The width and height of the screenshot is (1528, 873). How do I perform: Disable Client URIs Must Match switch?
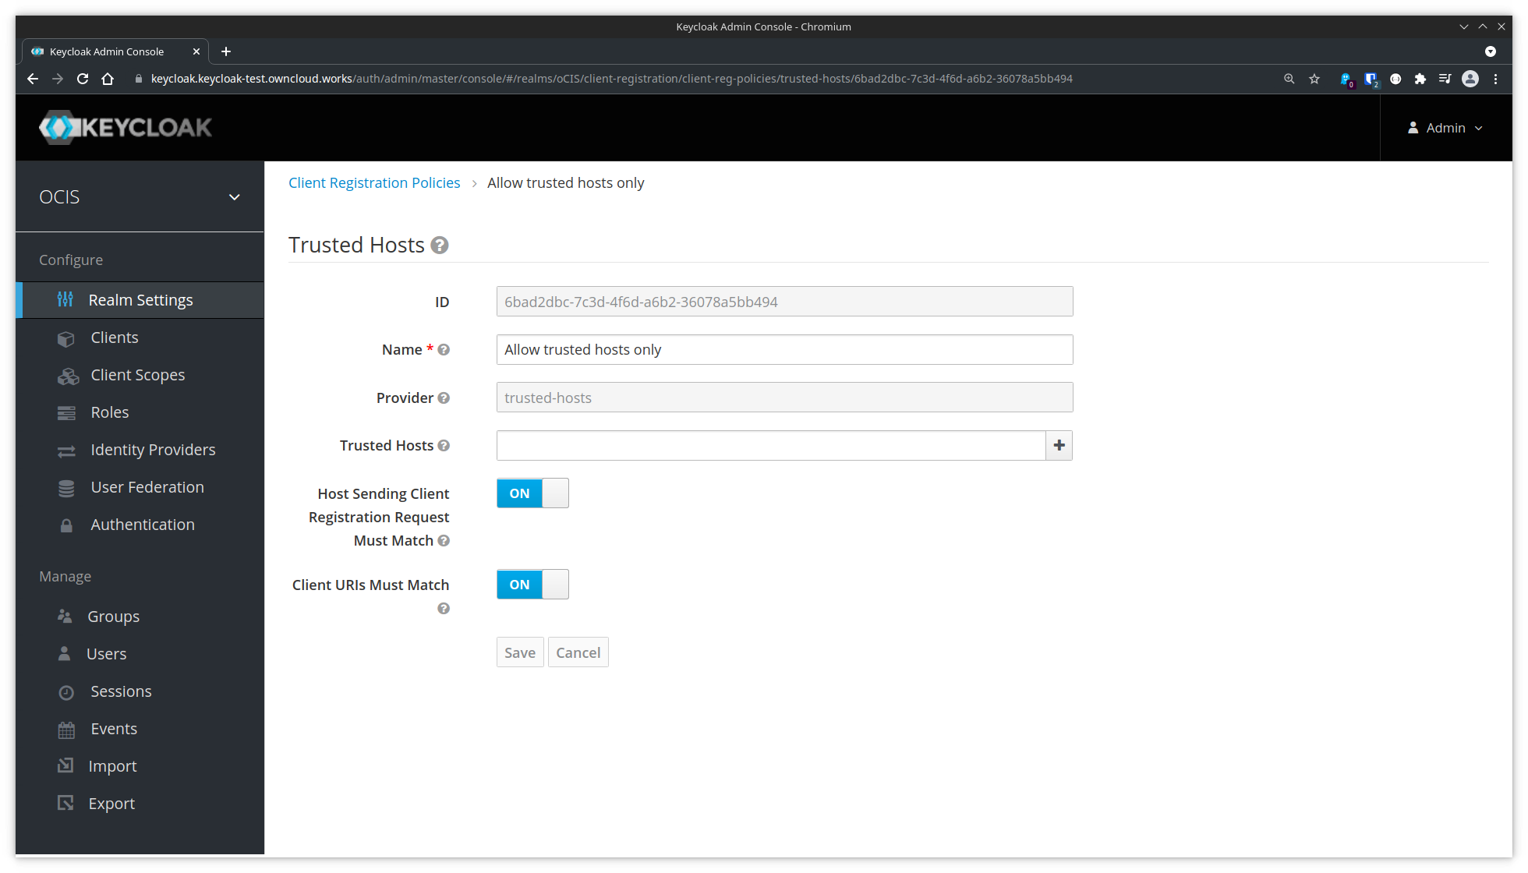532,585
